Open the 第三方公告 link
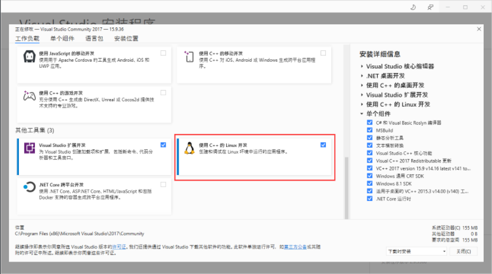 click(296, 247)
